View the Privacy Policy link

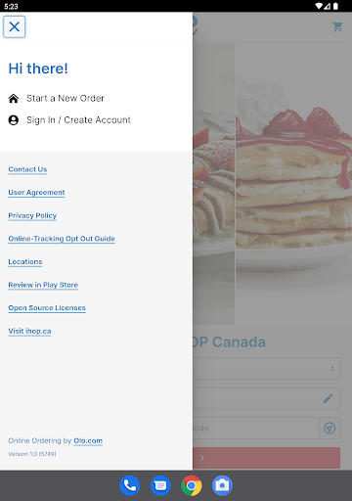pos(32,215)
